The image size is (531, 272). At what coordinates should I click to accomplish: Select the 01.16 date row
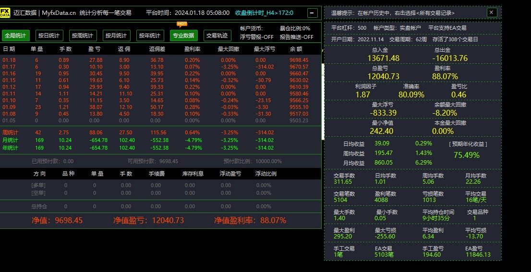160,73
